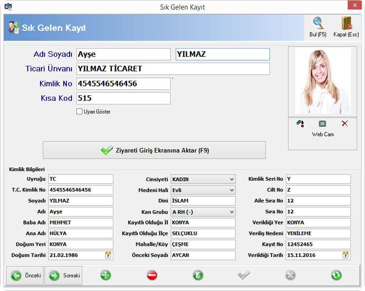365x291 pixels.
Task: Click the Bul (F5) search icon
Action: [318, 23]
